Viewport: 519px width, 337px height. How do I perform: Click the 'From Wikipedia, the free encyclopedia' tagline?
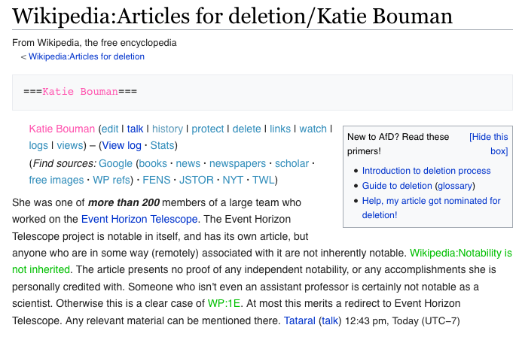94,43
